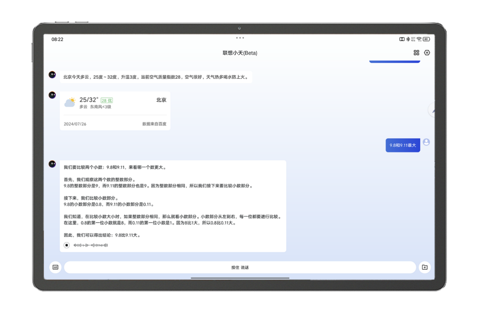Tap the three-dot handle at top center
Viewport: 478px width, 316px height.
point(240,38)
